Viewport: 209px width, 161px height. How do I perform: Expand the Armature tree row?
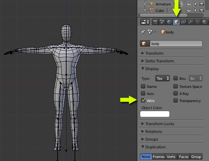[x=145, y=4]
